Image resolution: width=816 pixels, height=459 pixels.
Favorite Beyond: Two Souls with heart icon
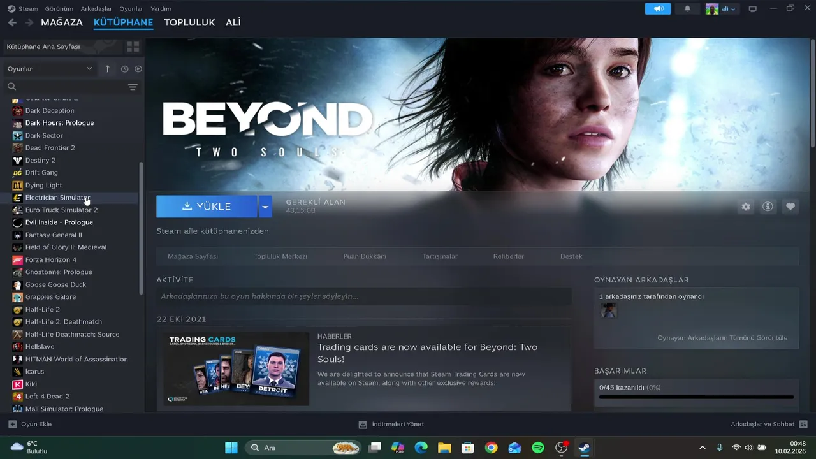pos(790,207)
